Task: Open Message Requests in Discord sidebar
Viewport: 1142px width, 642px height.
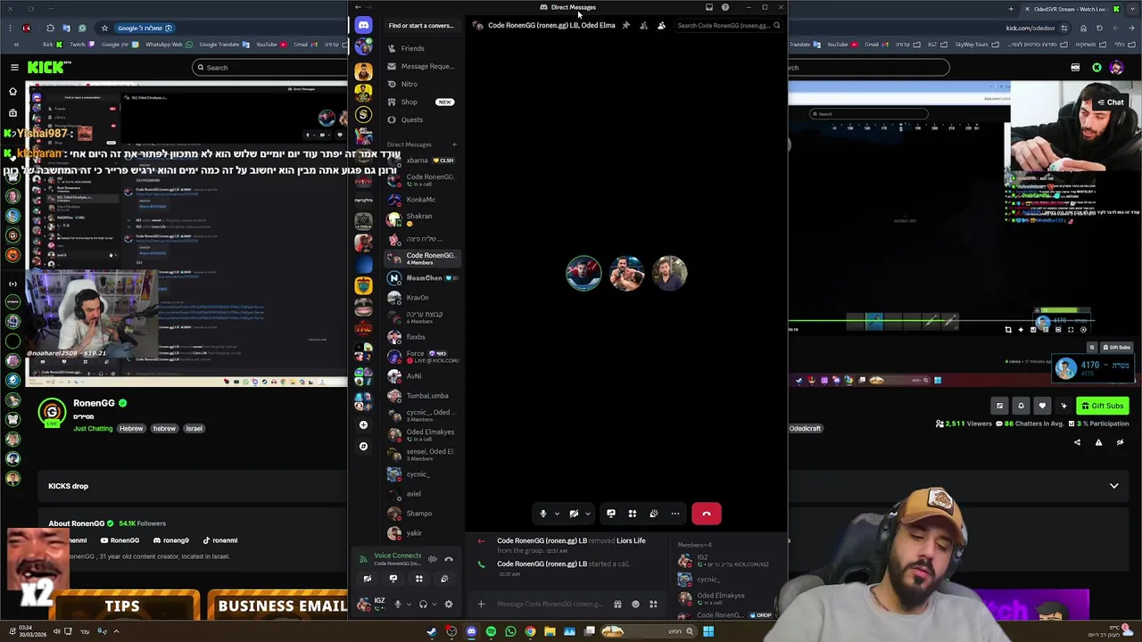Action: click(x=421, y=66)
